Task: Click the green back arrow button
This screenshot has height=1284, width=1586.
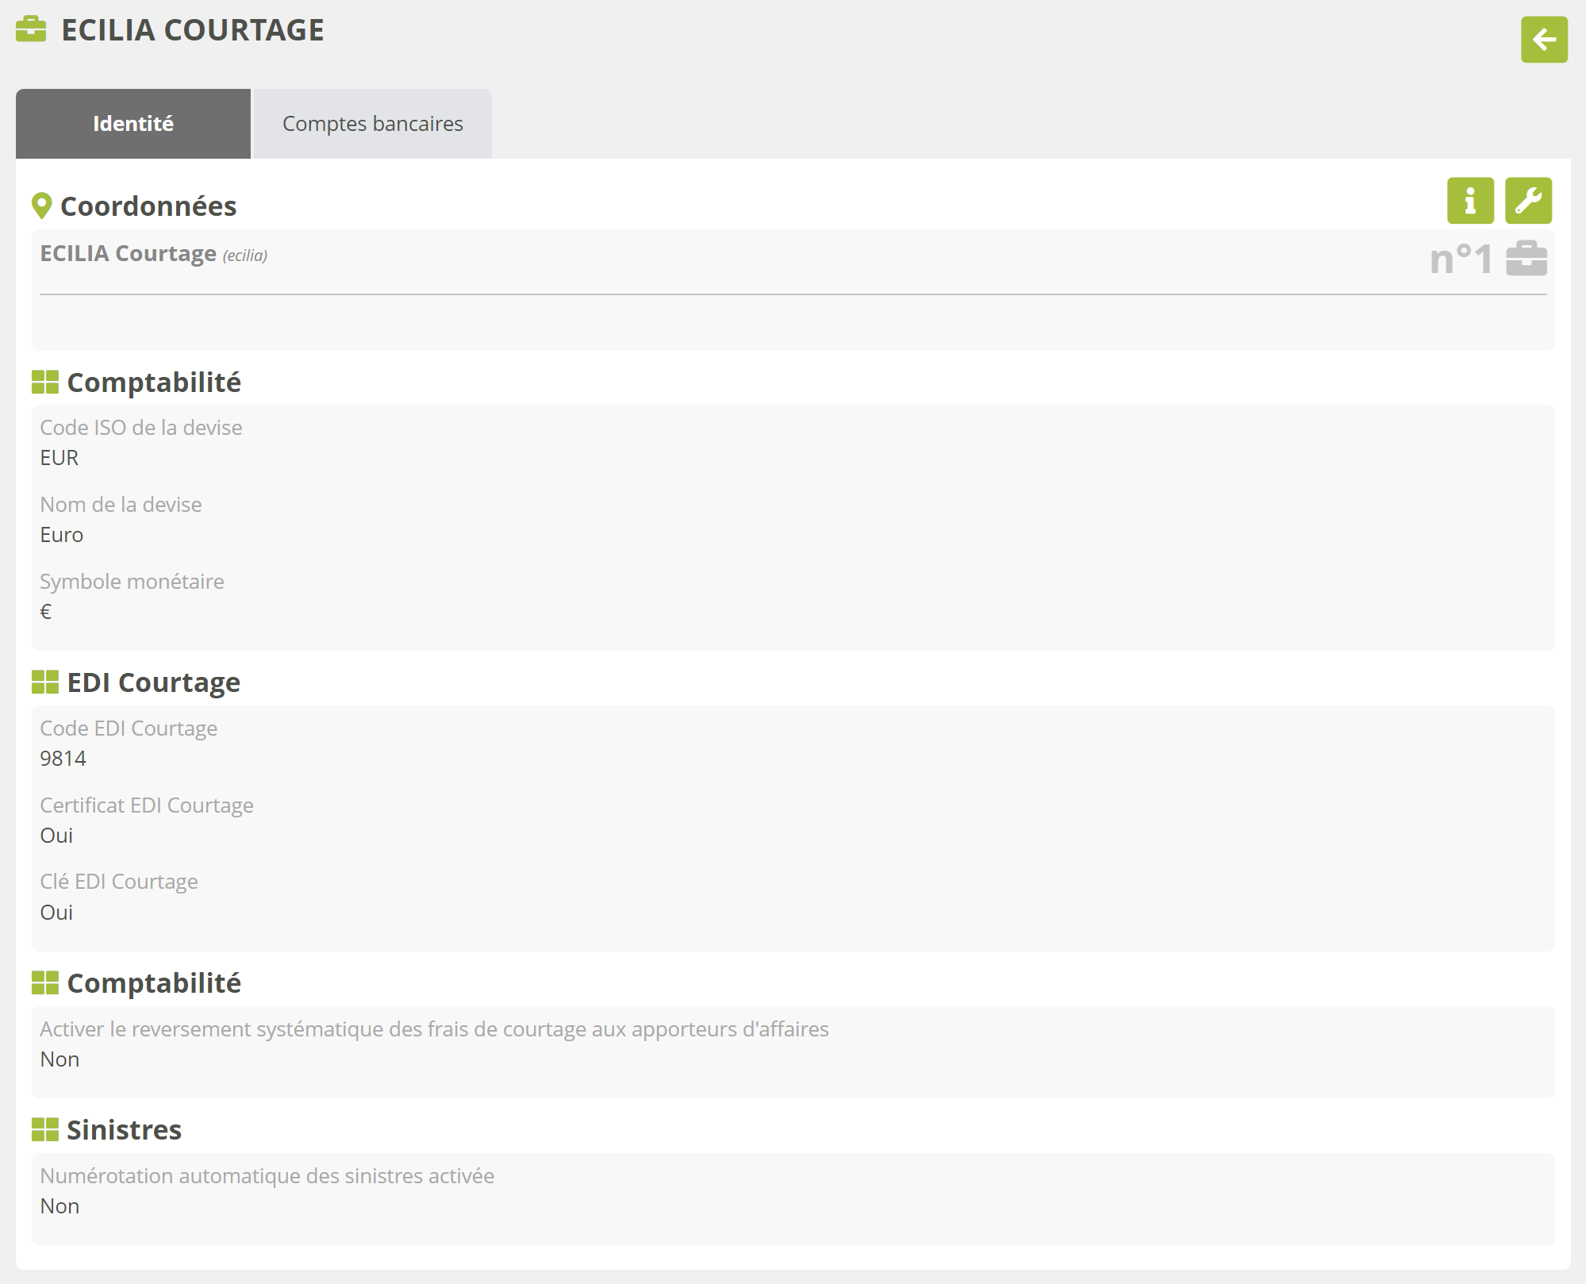Action: [x=1543, y=40]
